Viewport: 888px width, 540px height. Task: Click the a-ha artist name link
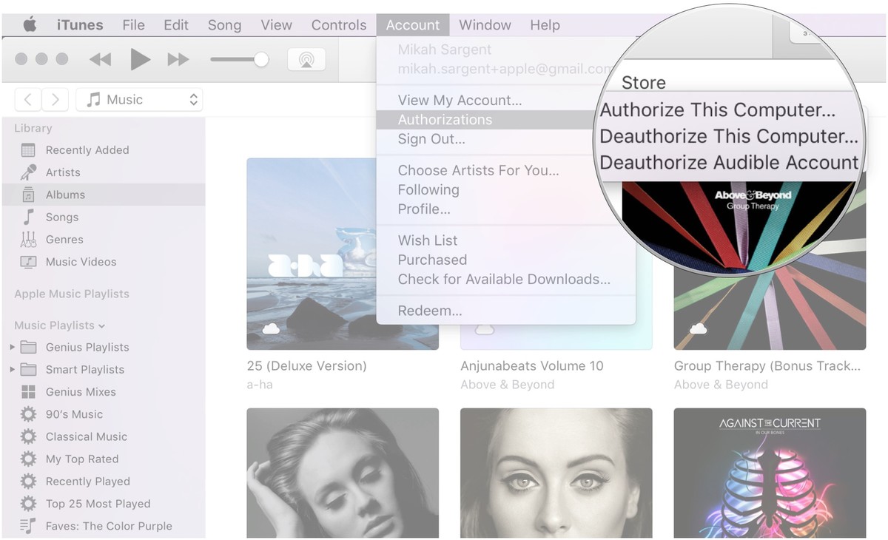coord(260,385)
